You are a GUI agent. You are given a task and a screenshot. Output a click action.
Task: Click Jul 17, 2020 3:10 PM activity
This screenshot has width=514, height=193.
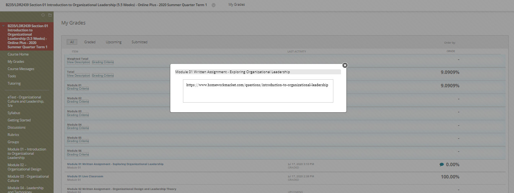point(301,164)
